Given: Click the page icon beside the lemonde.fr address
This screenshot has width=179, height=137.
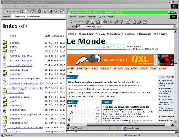Looking at the screenshot, I should [78, 26].
